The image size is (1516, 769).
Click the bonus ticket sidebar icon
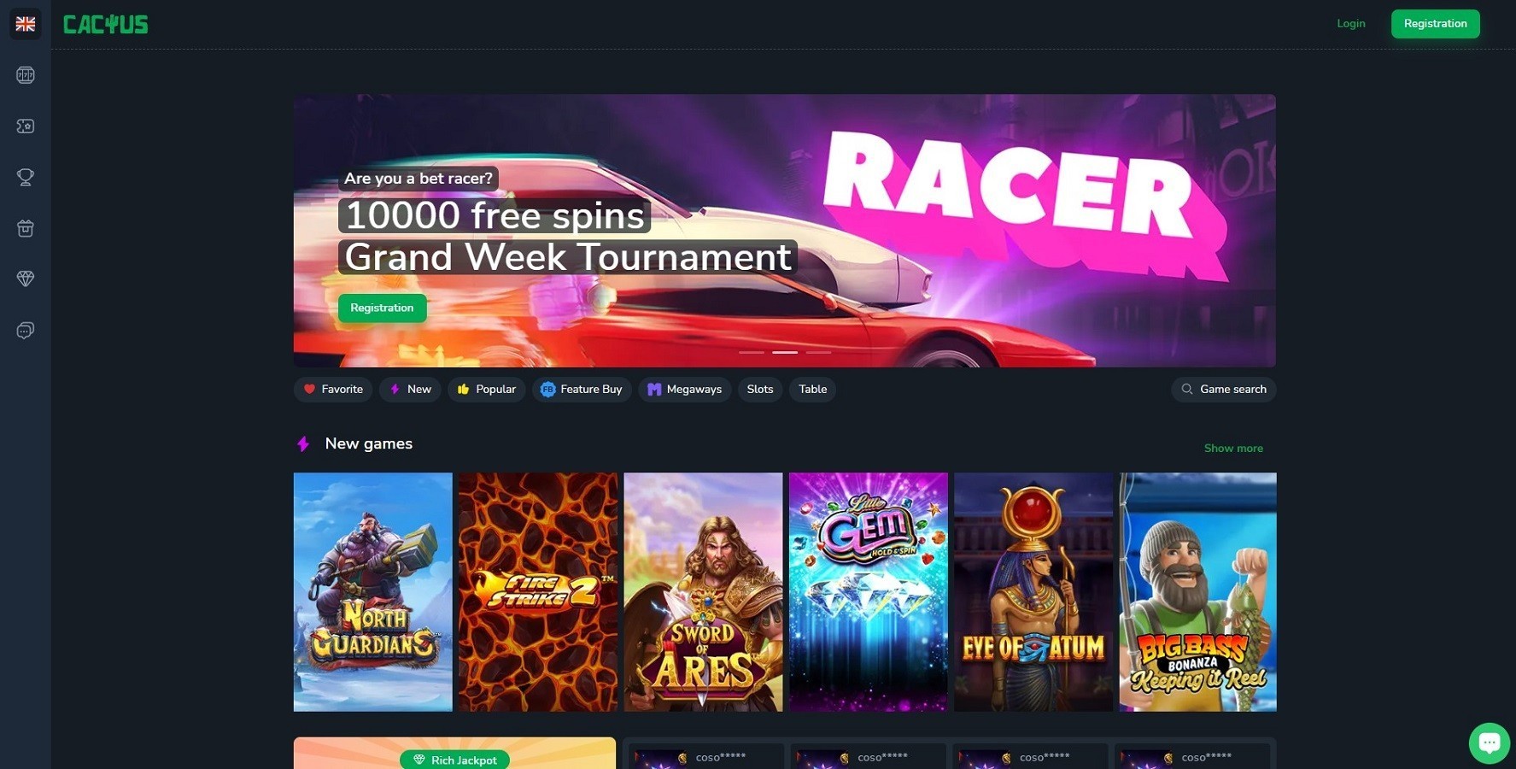tap(26, 126)
